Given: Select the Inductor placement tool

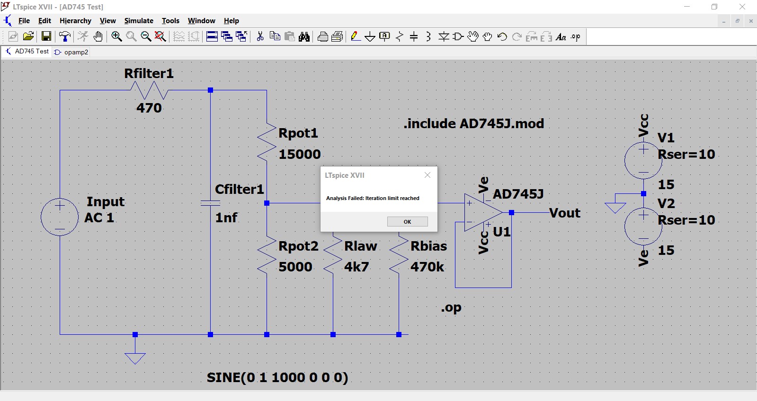Looking at the screenshot, I should [428, 36].
